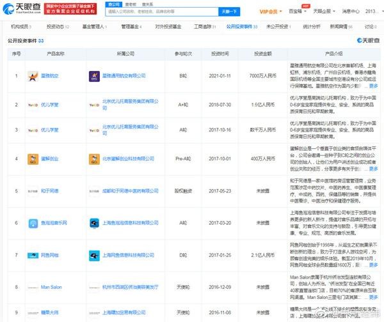Click the 7000万人民币 amount cell
The image size is (384, 322).
click(263, 76)
